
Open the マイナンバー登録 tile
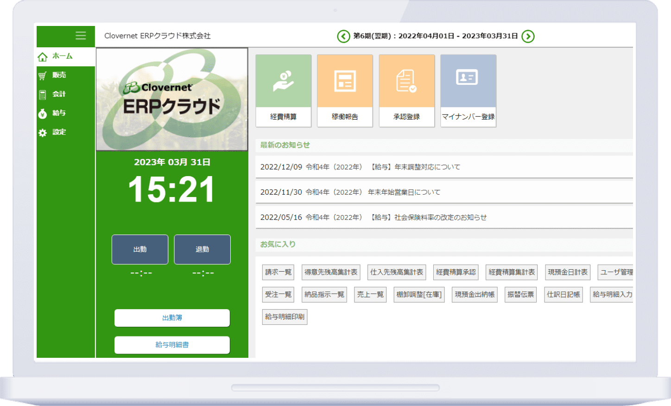pyautogui.click(x=468, y=91)
